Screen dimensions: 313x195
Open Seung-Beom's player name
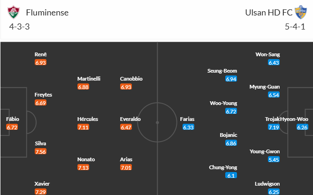coord(222,71)
